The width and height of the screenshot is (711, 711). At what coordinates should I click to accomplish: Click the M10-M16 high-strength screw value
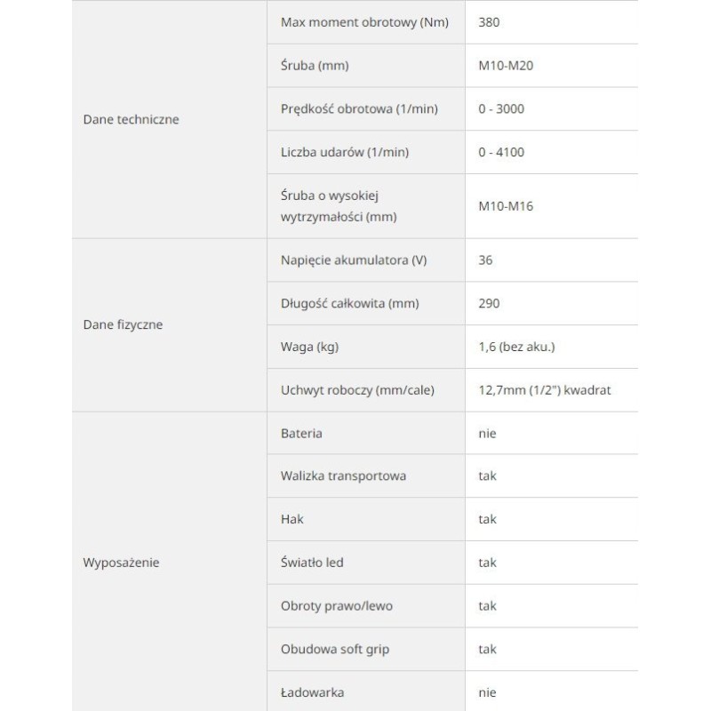[504, 205]
